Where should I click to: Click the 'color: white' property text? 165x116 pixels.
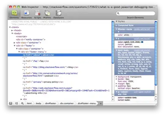tap(124, 35)
